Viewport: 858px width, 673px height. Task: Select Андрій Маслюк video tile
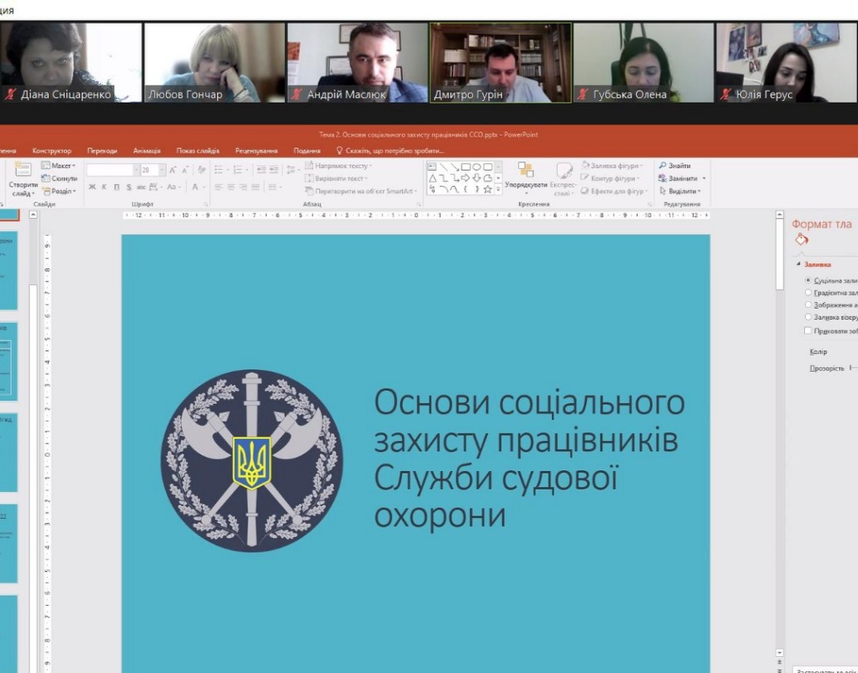click(357, 62)
